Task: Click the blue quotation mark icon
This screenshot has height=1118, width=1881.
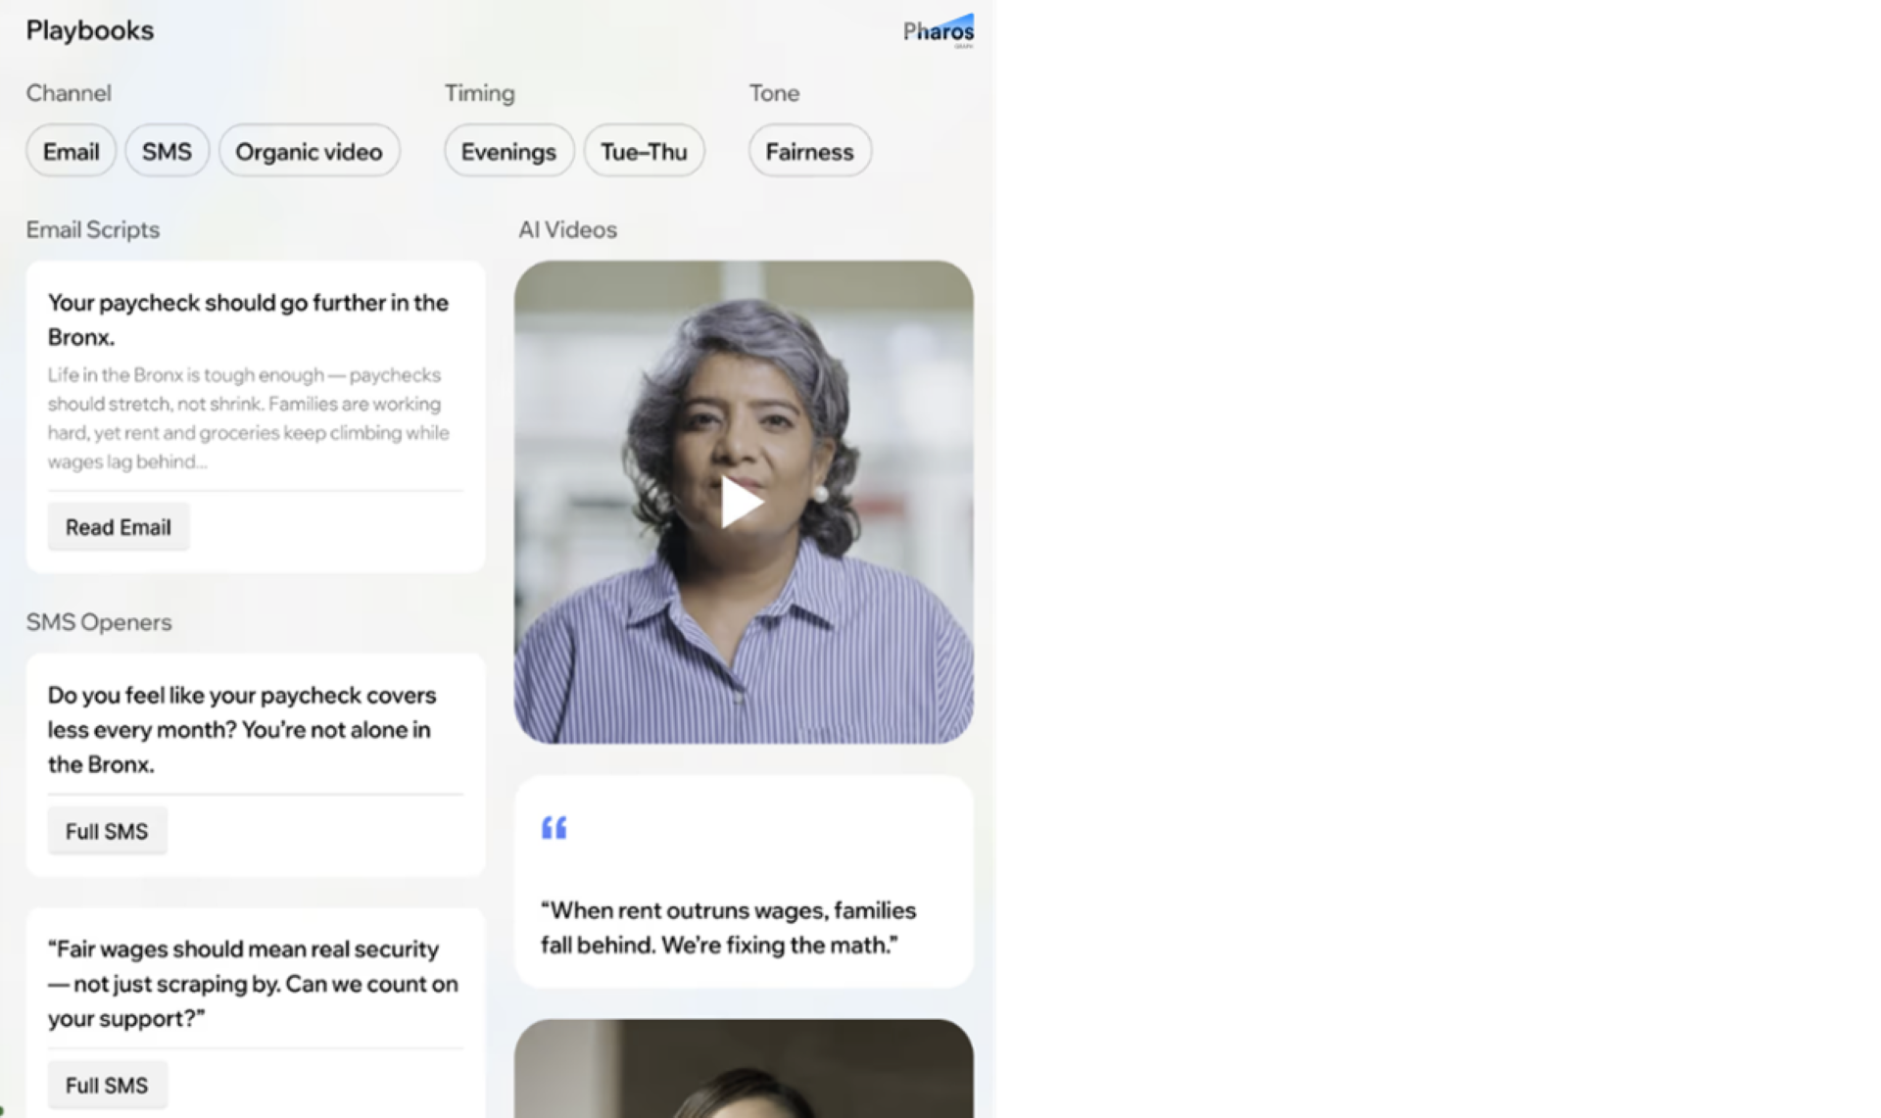Action: [x=554, y=828]
